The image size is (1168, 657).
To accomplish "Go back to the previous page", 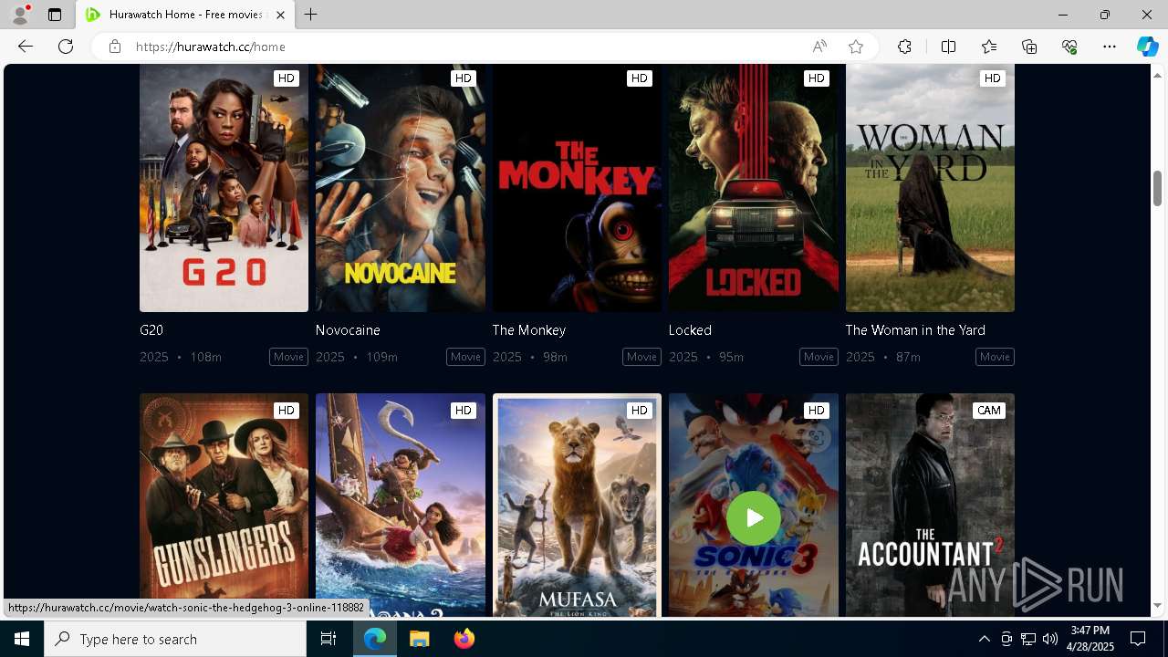I will 26,47.
